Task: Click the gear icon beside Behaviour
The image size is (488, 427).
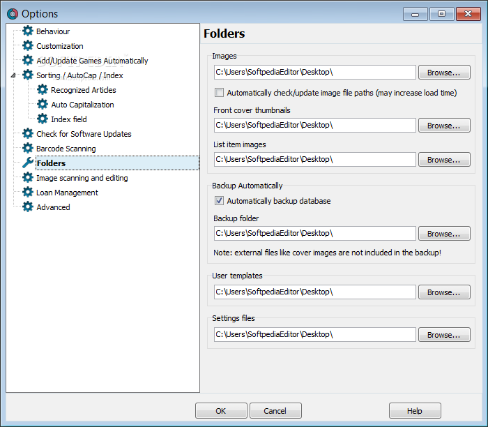Action: pos(28,31)
